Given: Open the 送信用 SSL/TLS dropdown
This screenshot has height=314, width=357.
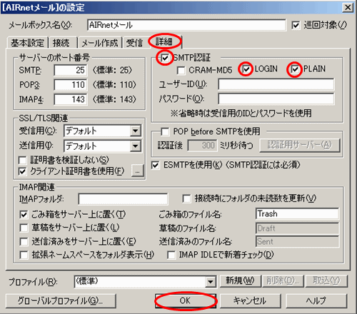Looking at the screenshot, I should [x=136, y=146].
